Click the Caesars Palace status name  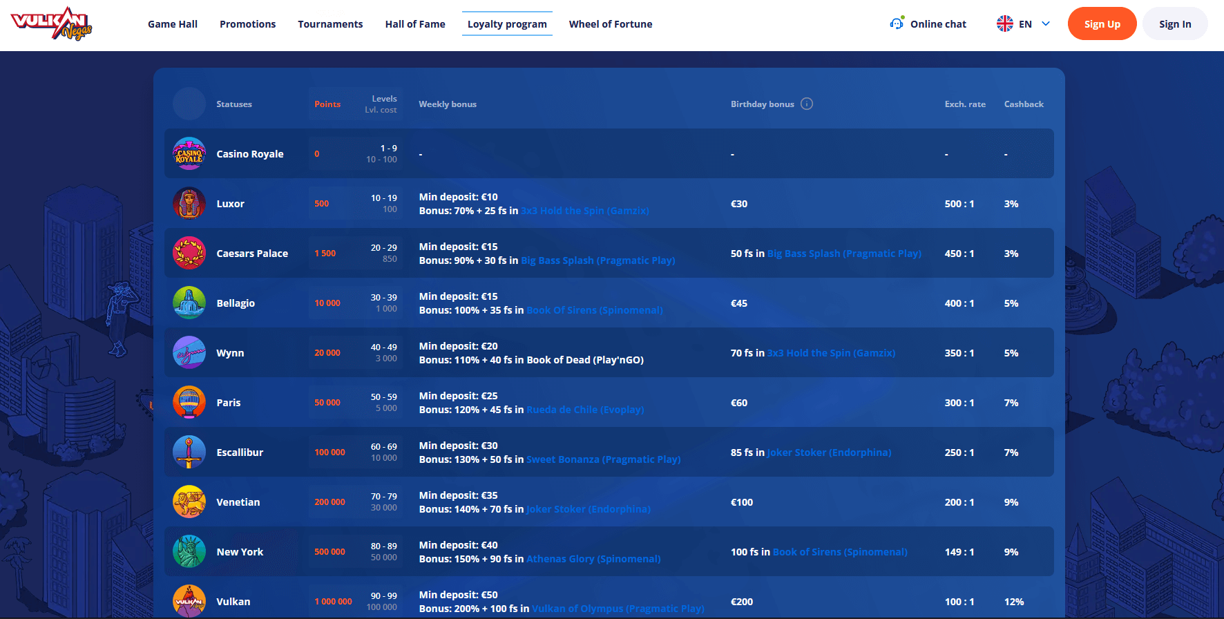tap(252, 254)
